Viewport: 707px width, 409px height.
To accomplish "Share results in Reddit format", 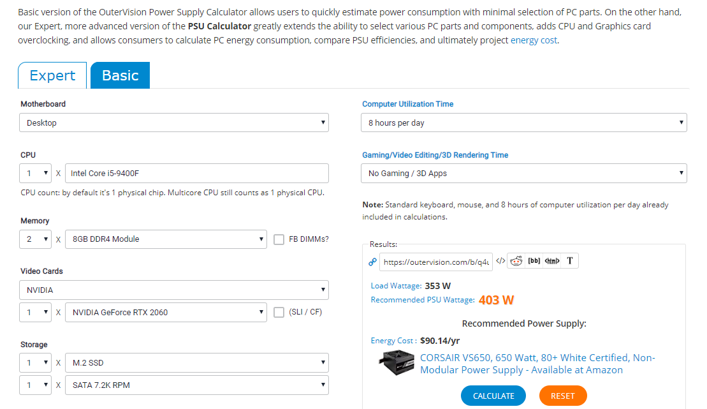I will [x=516, y=261].
